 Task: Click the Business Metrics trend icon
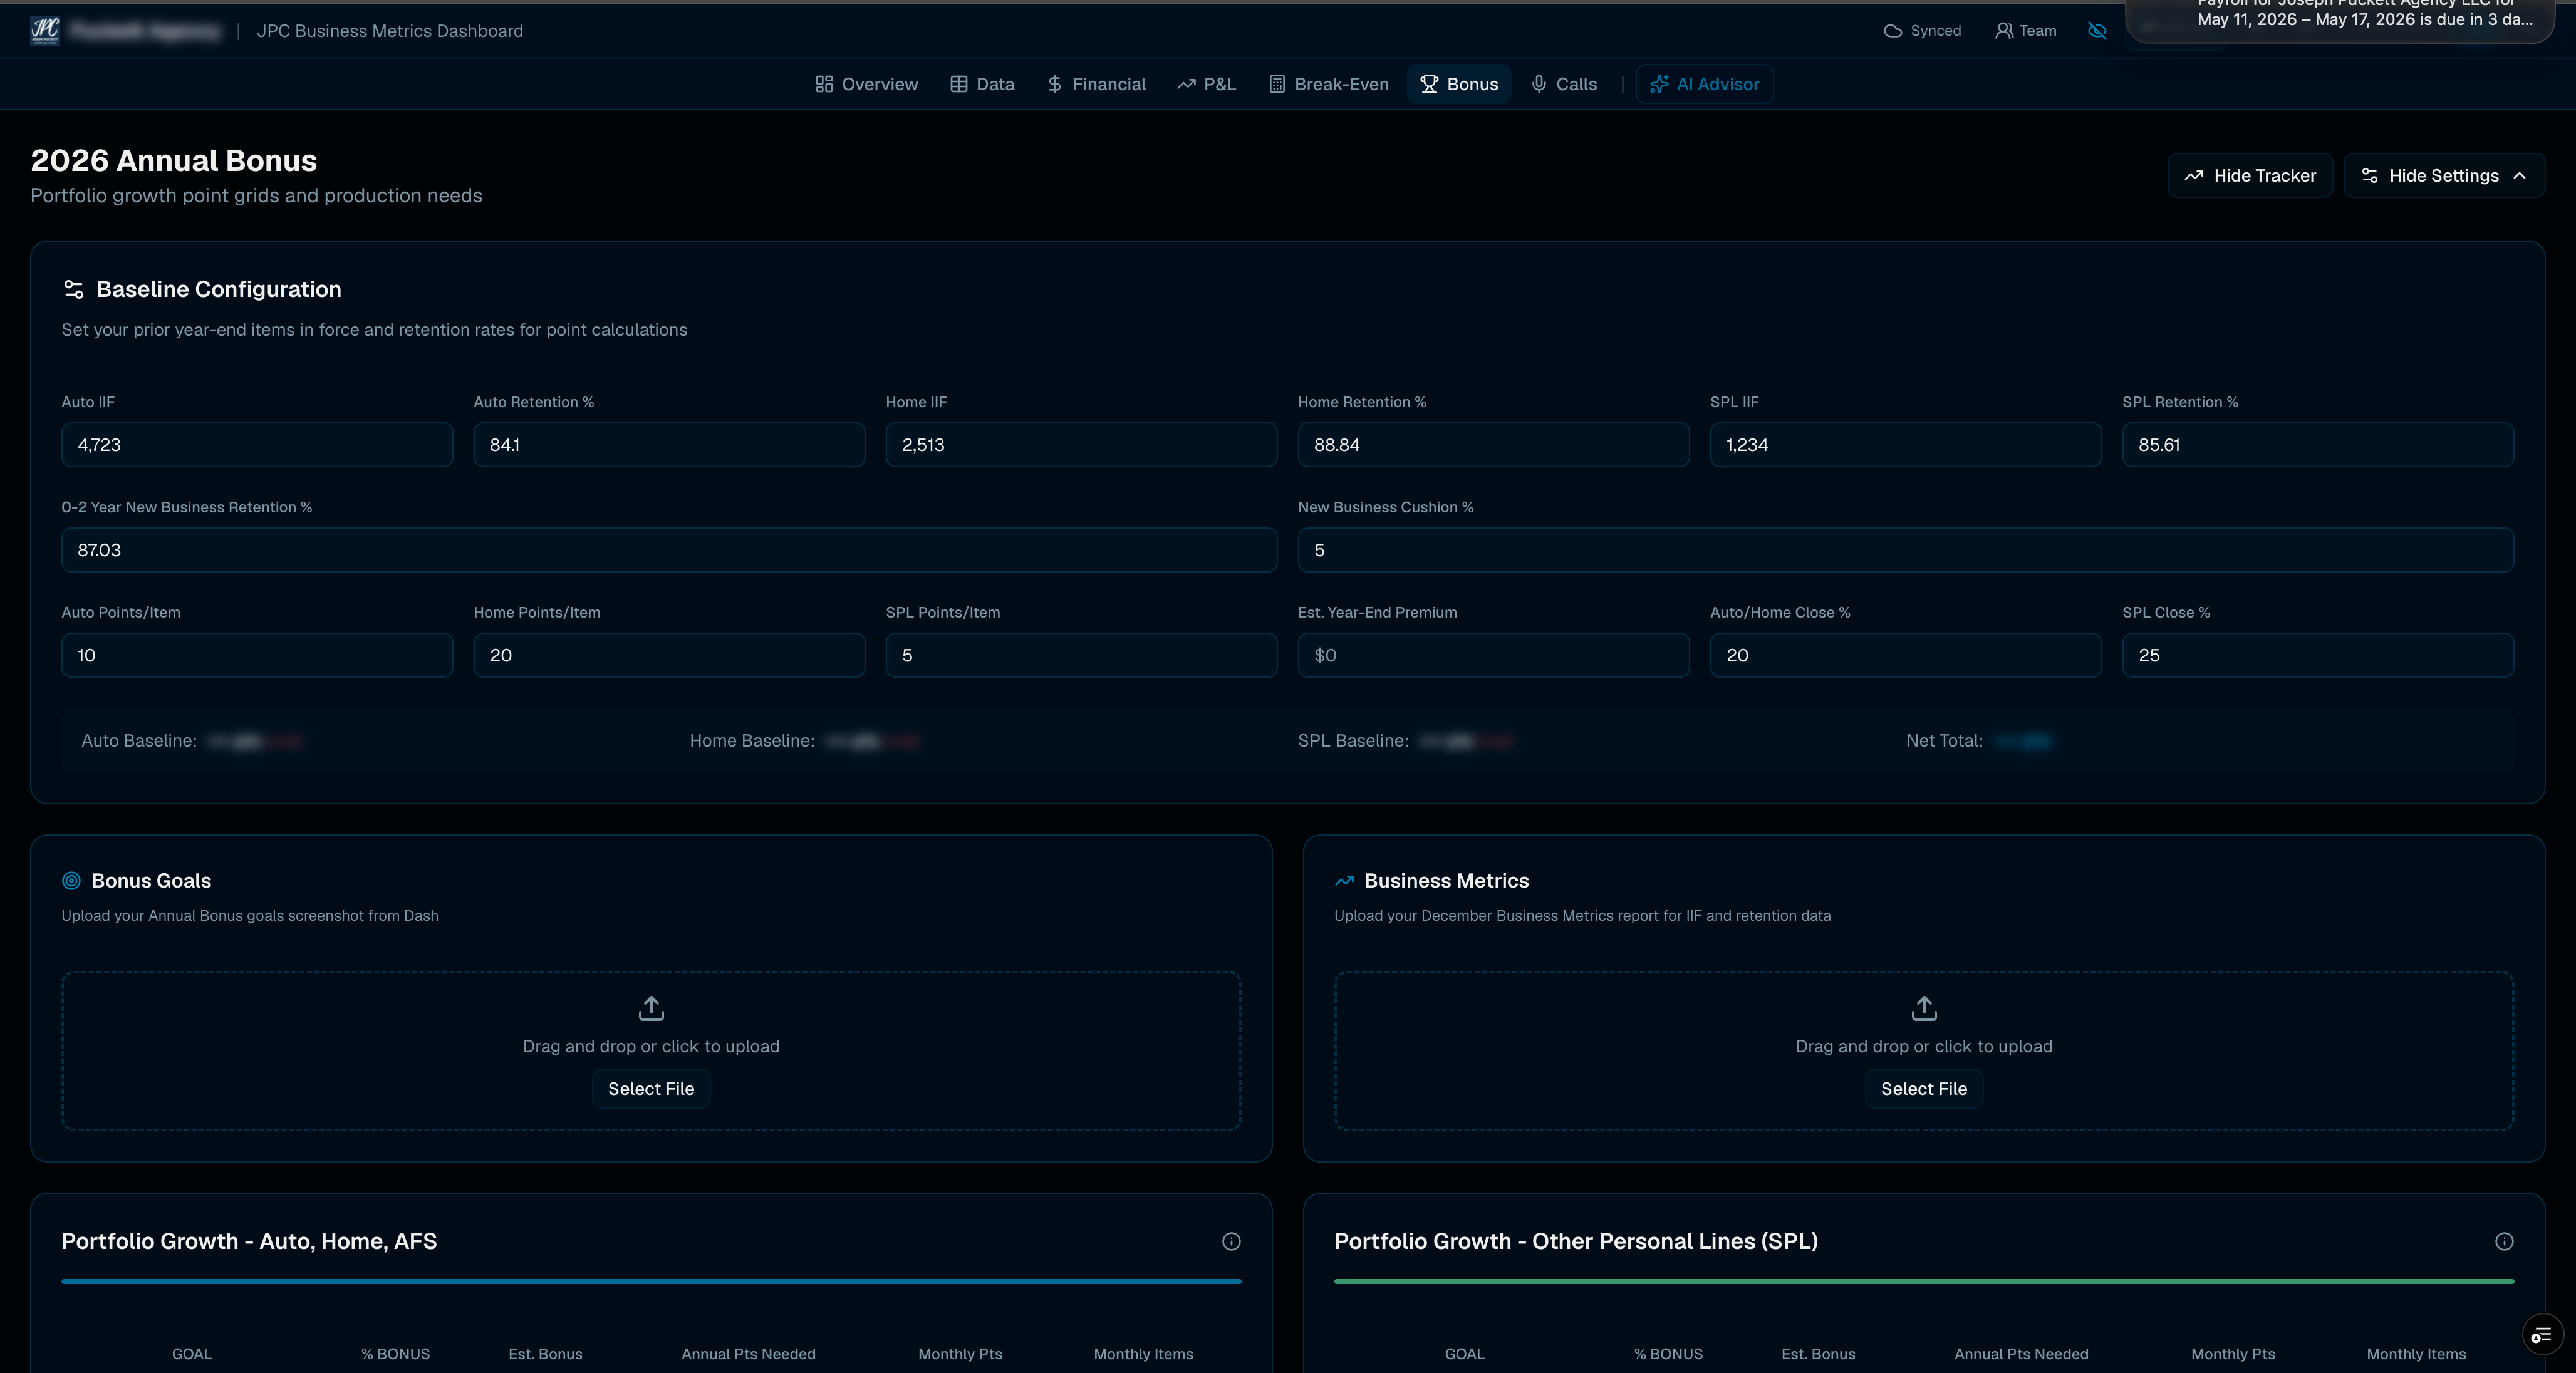(x=1344, y=881)
